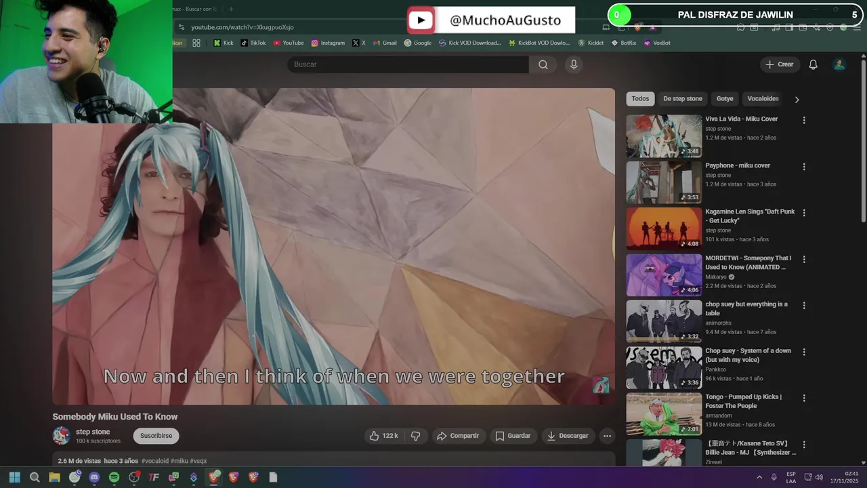
Task: Click the Guardar save button
Action: 512,436
